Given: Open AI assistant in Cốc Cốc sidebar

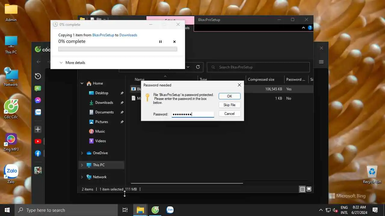Looking at the screenshot, I should click(38, 88).
